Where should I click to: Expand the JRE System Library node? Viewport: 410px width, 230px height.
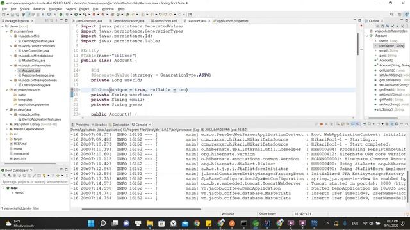point(7,125)
